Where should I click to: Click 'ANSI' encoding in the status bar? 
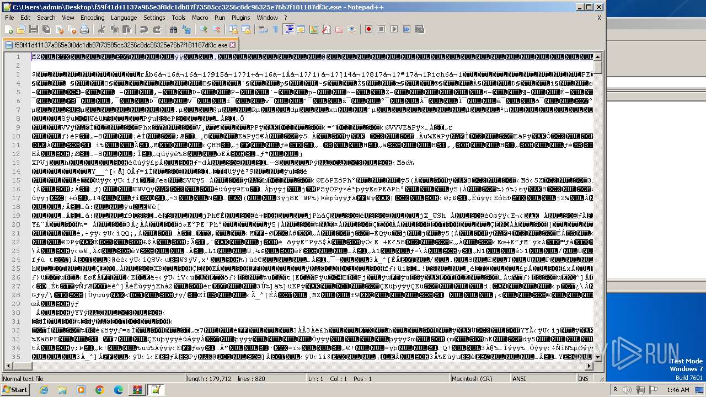coord(519,379)
